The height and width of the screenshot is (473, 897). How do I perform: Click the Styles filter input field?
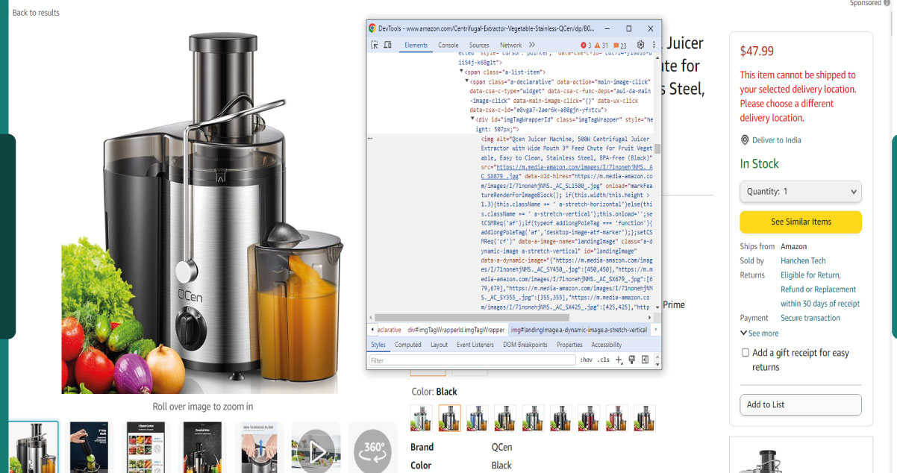[x=463, y=360]
